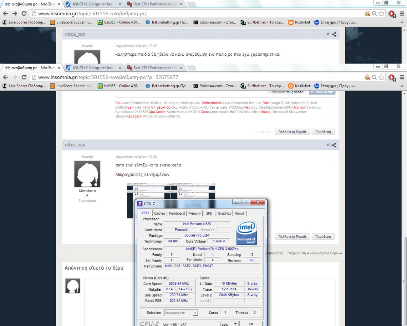Share post #1 via its share icon
Viewport: 407px width, 326px height.
[334, 34]
